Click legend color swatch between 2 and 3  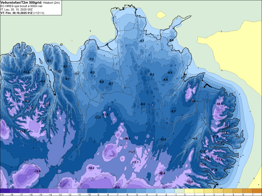209,191
